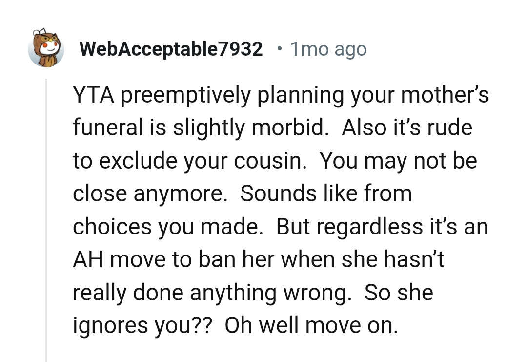Click the phrase "Sounds like from"
527x362 pixels.
[x=326, y=193]
